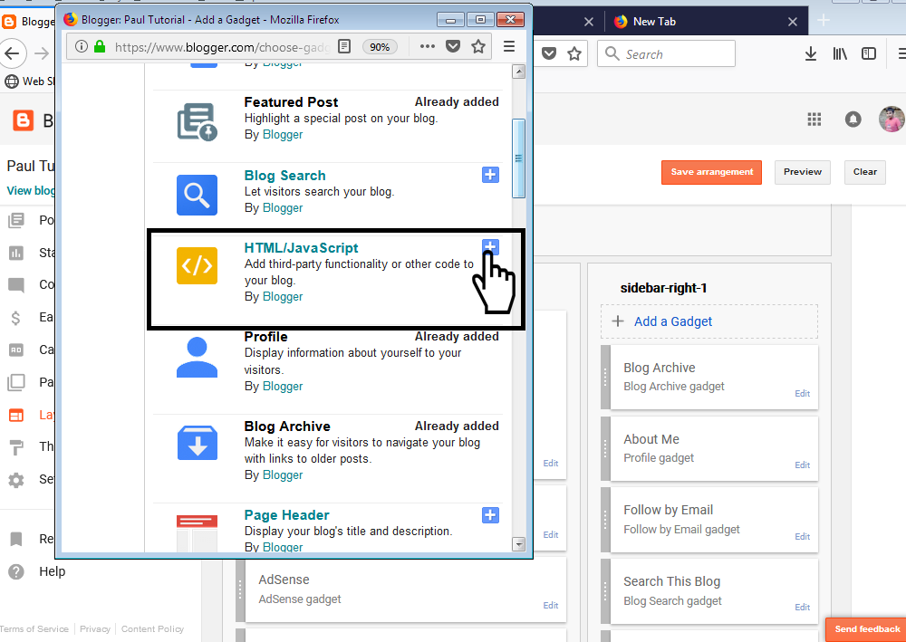The width and height of the screenshot is (906, 642).
Task: Edit the About Me profile gadget
Action: pos(802,465)
